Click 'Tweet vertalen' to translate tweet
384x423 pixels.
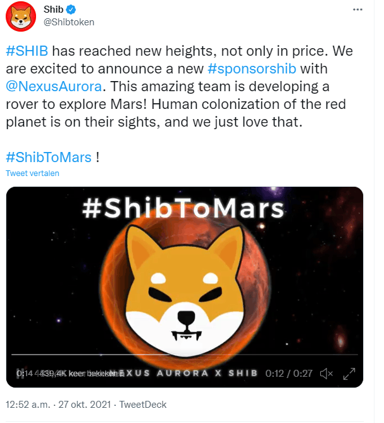pyautogui.click(x=32, y=174)
